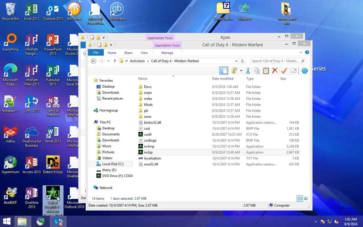Click the Paste clipboard icon

pyautogui.click(x=266, y=71)
